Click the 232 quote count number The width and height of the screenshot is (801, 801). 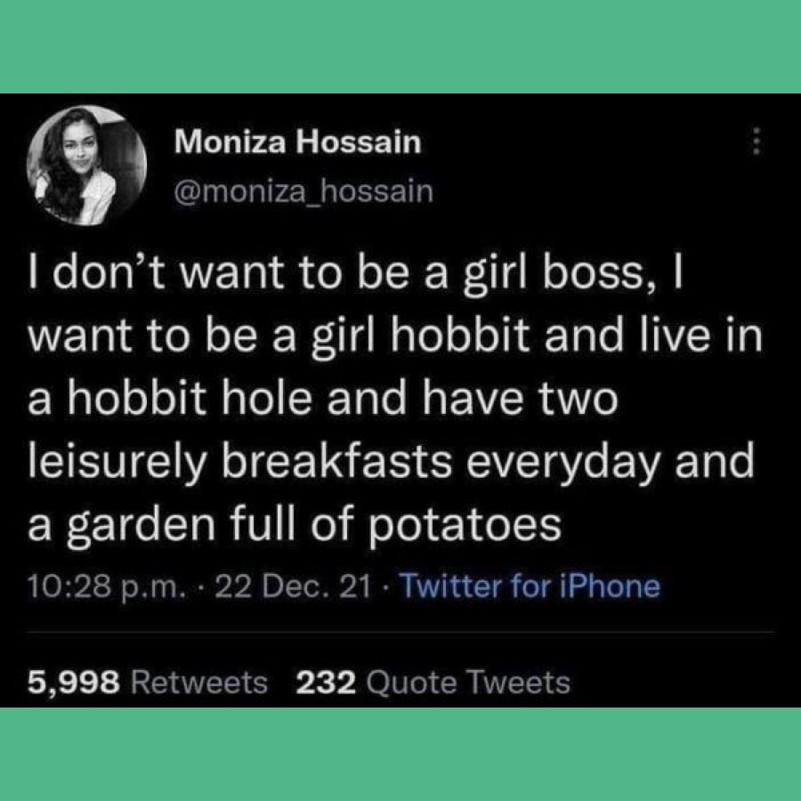click(326, 683)
